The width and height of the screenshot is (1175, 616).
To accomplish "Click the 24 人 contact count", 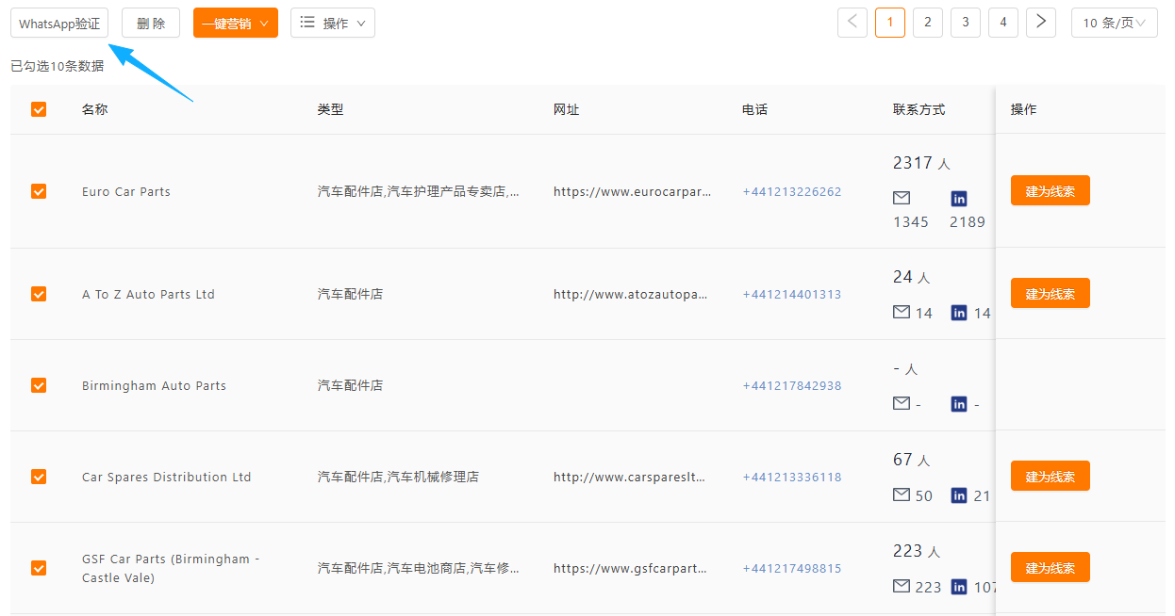I will (x=912, y=277).
